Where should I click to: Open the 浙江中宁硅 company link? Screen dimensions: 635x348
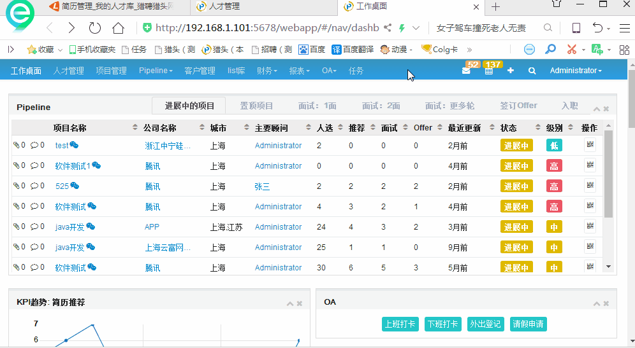point(168,146)
